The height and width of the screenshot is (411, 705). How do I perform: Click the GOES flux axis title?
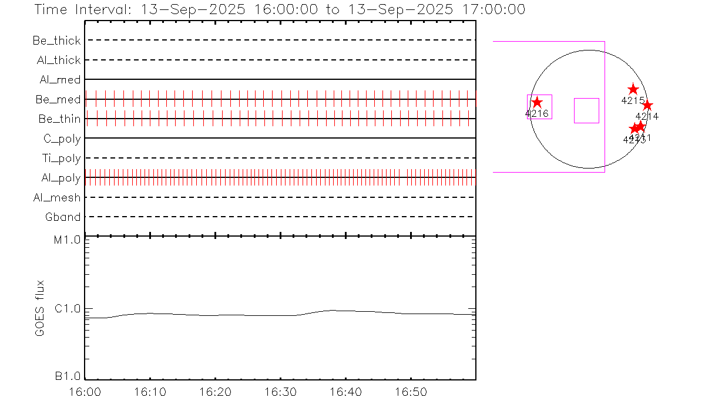(x=39, y=308)
